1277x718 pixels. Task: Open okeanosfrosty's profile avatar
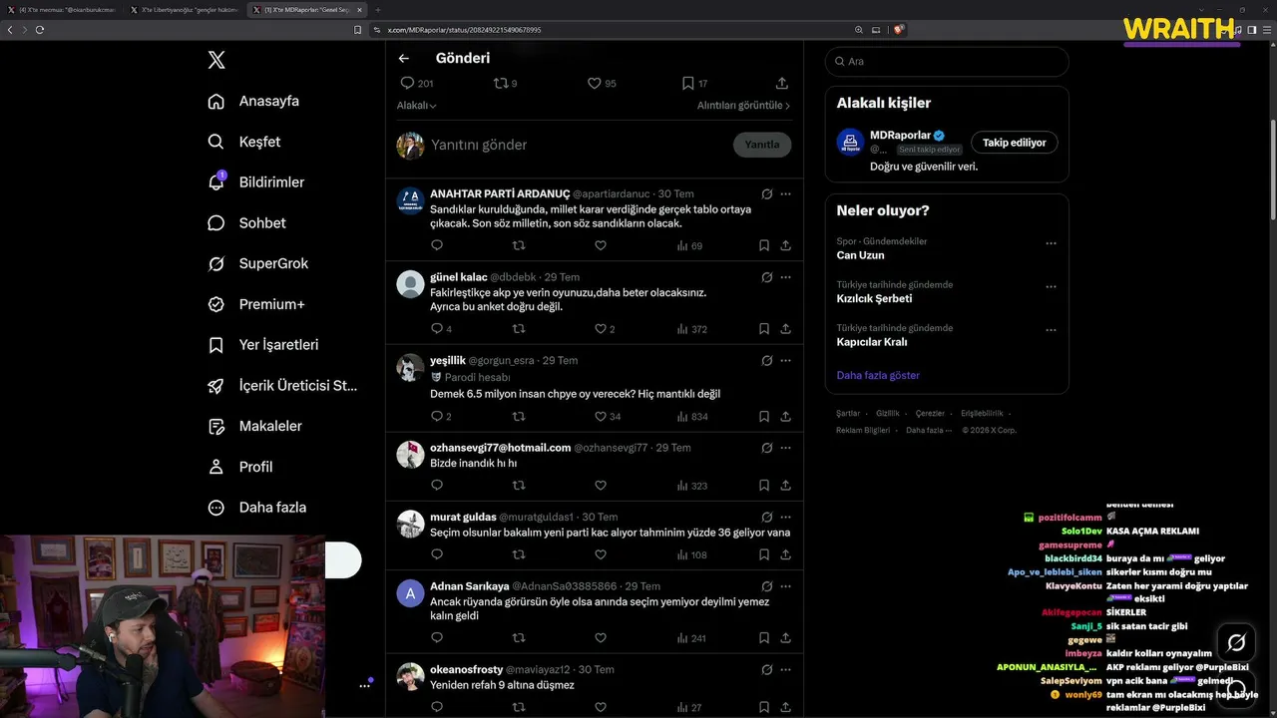coord(411,677)
